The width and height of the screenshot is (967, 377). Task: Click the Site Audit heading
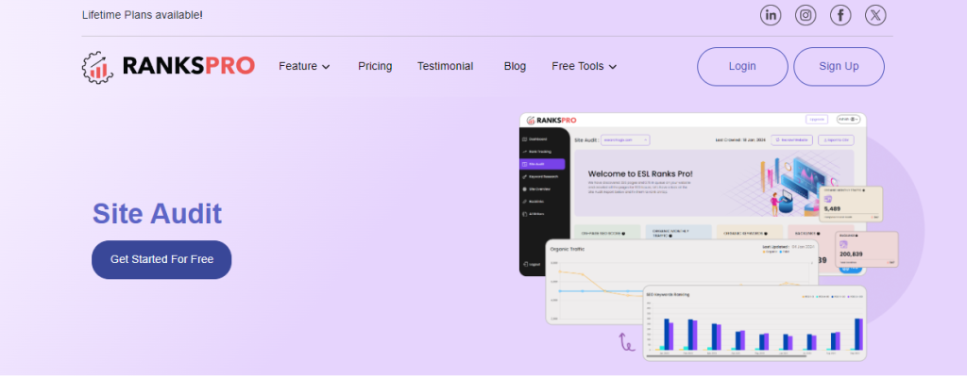pyautogui.click(x=158, y=214)
